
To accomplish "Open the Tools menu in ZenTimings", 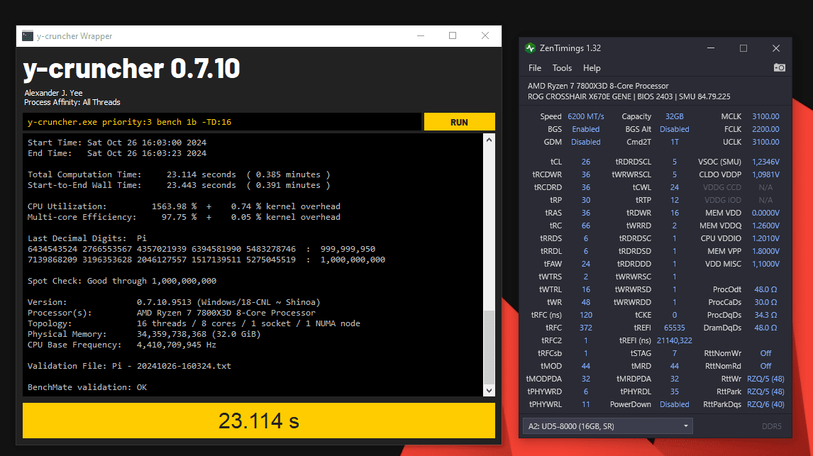I will click(562, 68).
